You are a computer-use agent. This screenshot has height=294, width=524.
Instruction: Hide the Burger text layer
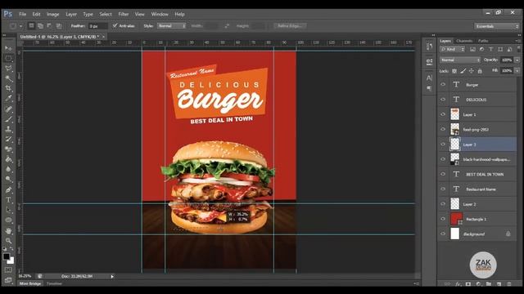(x=443, y=85)
